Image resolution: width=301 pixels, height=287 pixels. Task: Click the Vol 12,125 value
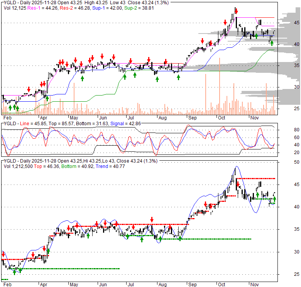coord(15,8)
